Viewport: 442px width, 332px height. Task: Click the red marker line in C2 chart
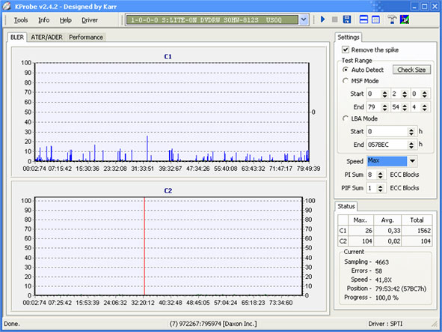[144, 246]
